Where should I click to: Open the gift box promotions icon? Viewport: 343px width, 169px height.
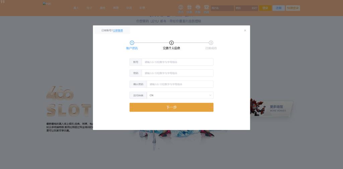(189, 7)
